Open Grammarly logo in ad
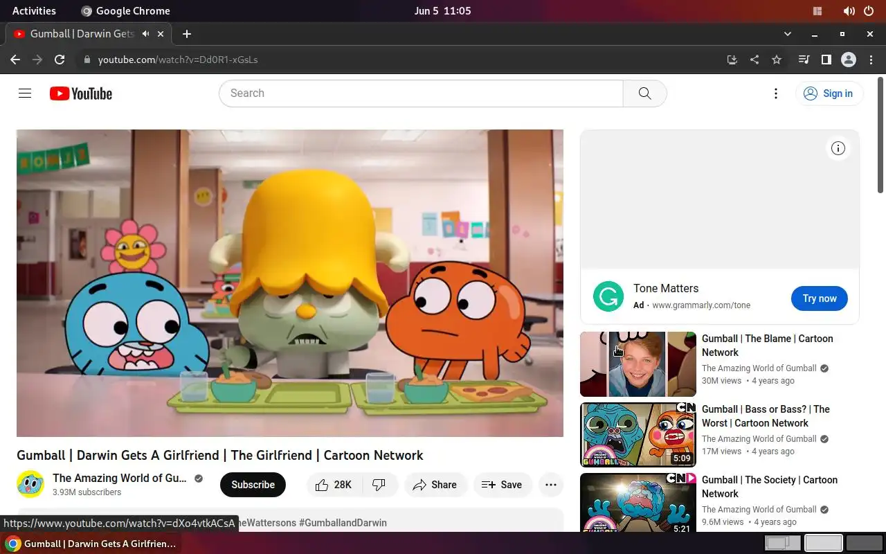This screenshot has height=554, width=886. pos(608,297)
